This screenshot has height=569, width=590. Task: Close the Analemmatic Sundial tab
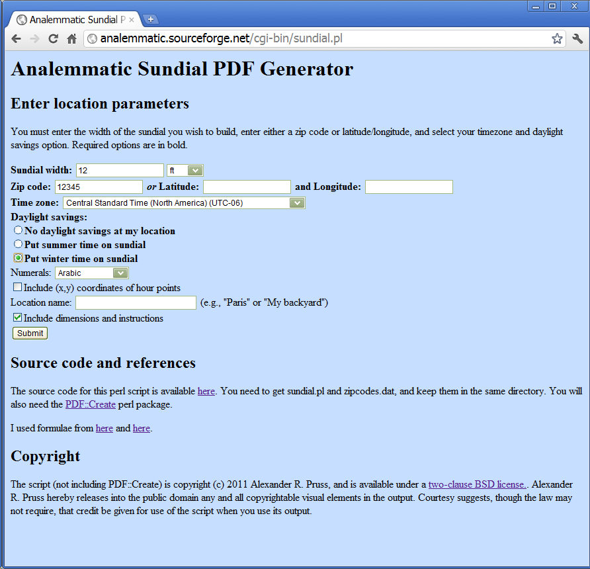click(x=132, y=20)
